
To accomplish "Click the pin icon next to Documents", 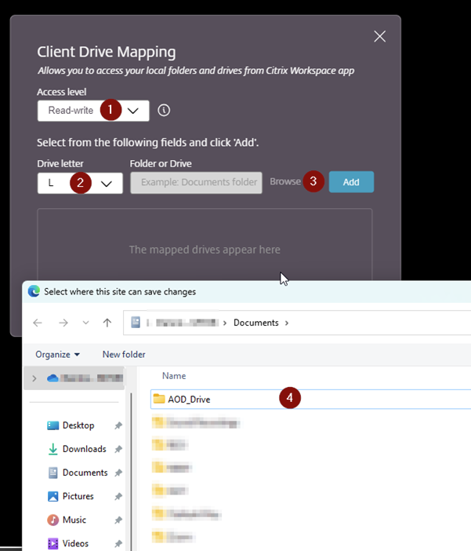I will click(118, 473).
